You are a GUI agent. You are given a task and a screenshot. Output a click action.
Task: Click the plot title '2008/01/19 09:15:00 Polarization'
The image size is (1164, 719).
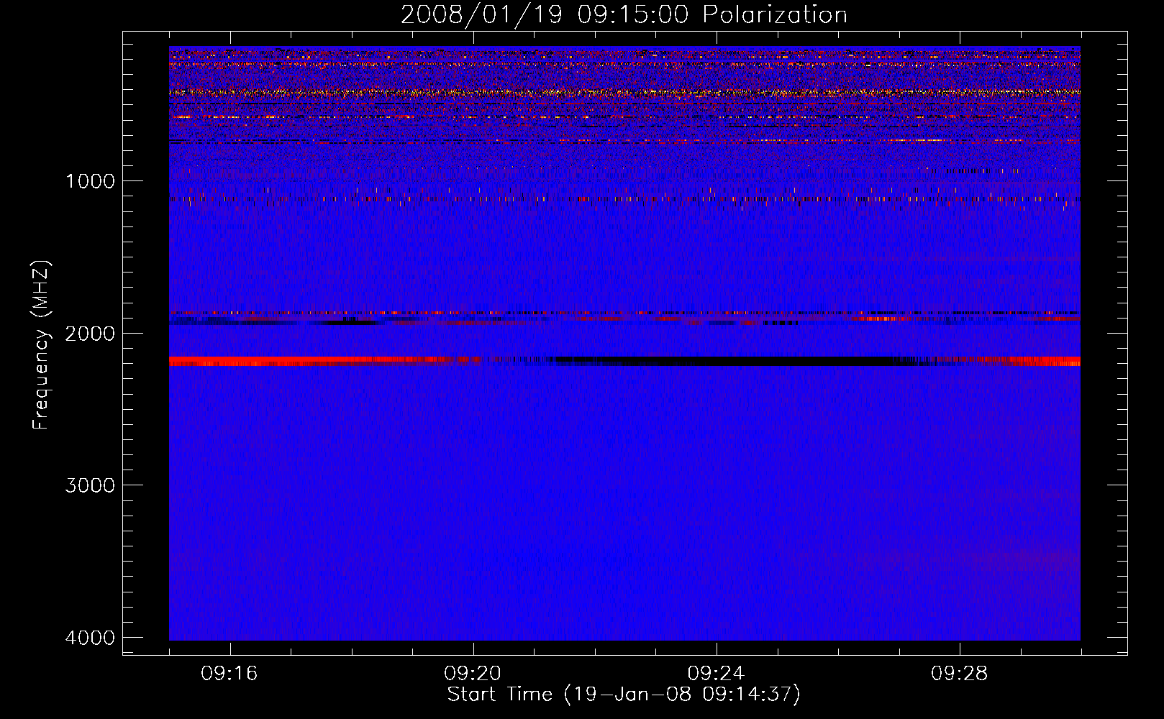coord(624,14)
